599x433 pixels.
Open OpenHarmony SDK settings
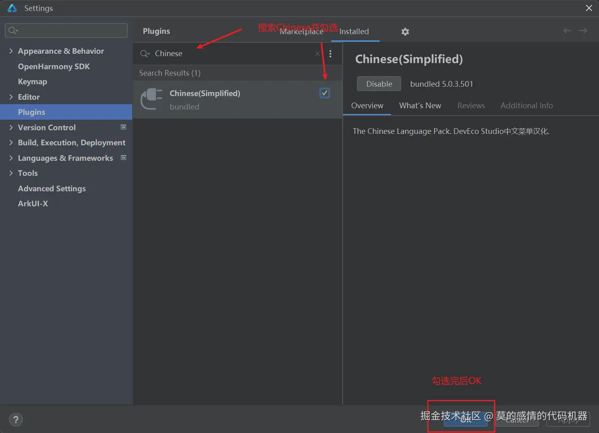[54, 66]
